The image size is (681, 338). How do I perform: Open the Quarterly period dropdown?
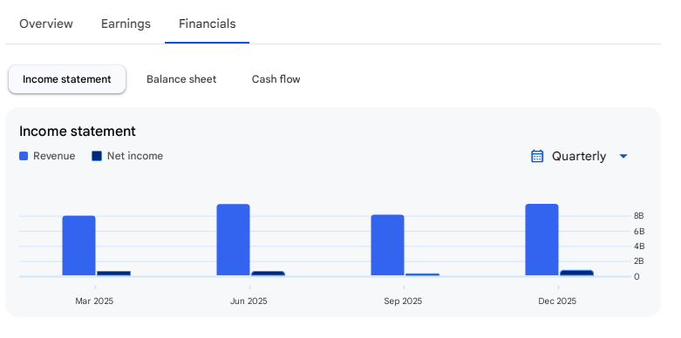pos(579,156)
